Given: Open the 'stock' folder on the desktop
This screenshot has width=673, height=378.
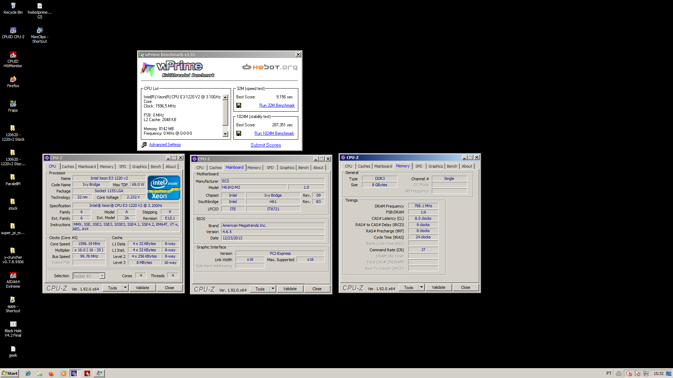Looking at the screenshot, I should click(13, 204).
